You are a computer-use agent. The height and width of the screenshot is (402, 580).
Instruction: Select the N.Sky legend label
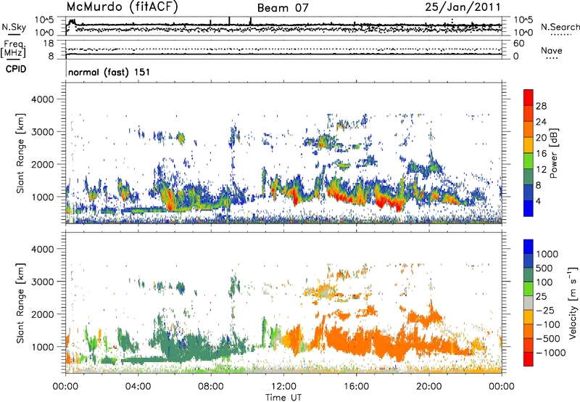(x=14, y=27)
